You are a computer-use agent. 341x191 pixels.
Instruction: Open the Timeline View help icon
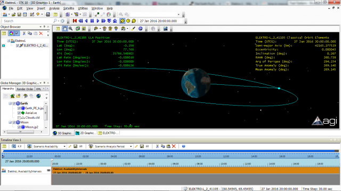183,146
